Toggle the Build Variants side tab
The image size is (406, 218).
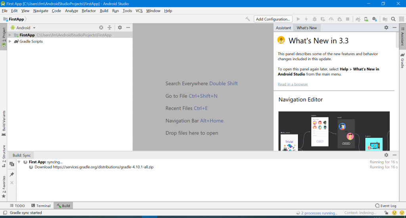[4, 123]
